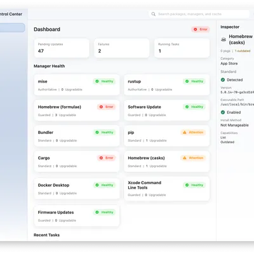254x254 pixels.
Task: Click the Manager Health heading
Action: [x=50, y=66]
